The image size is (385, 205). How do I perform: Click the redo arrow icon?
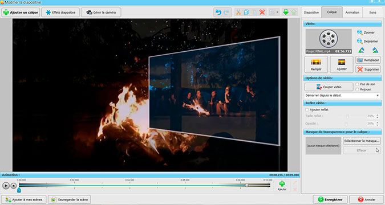click(226, 12)
